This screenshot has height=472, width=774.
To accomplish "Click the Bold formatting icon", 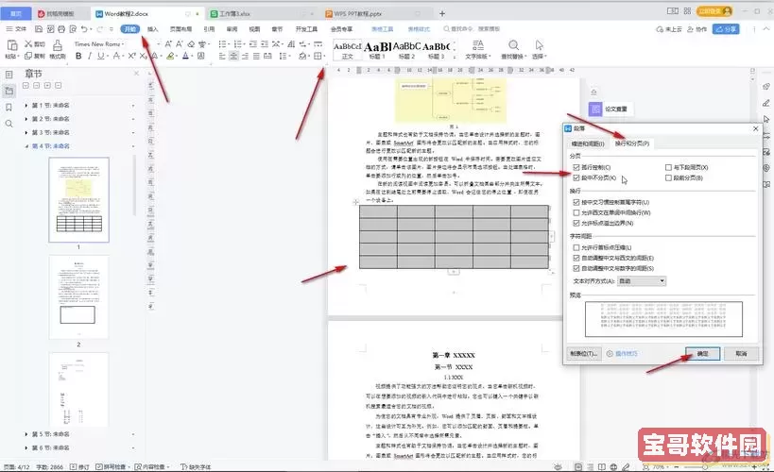I will [77, 57].
